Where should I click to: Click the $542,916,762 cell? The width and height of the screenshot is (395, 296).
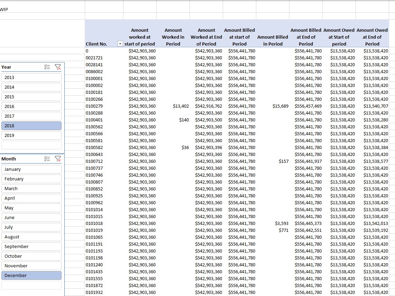click(206, 106)
